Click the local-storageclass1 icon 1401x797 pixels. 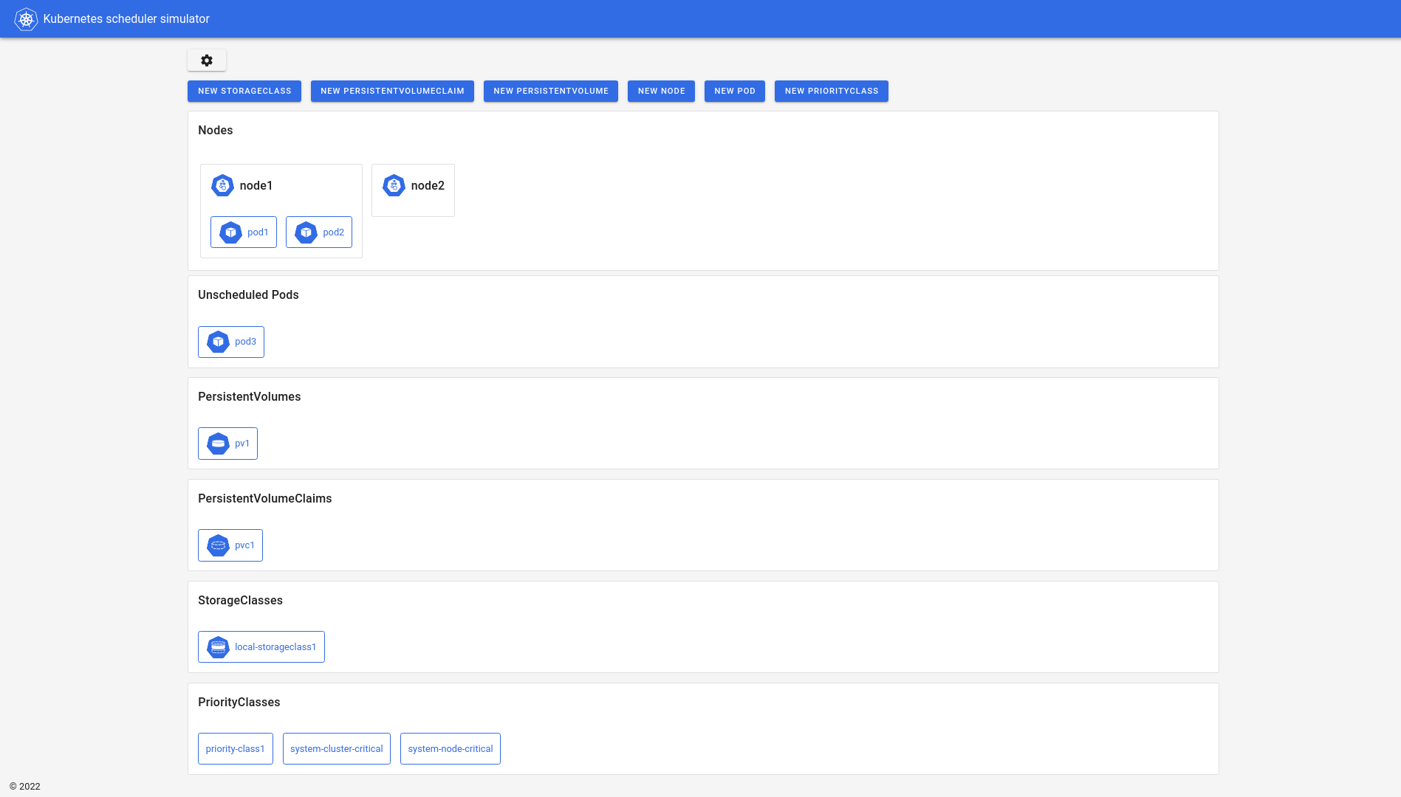218,647
